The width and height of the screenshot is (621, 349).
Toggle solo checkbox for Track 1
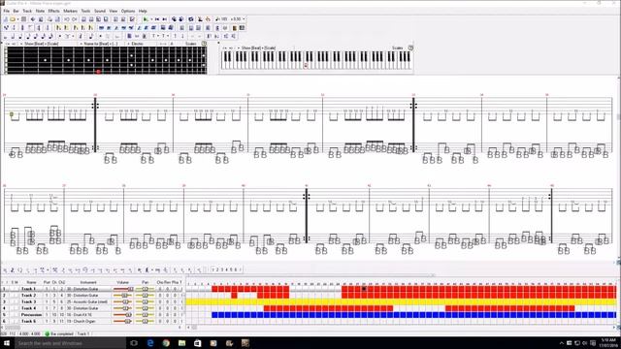(x=12, y=289)
